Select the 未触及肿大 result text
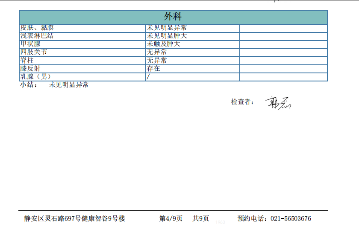This screenshot has width=359, height=226. point(164,44)
